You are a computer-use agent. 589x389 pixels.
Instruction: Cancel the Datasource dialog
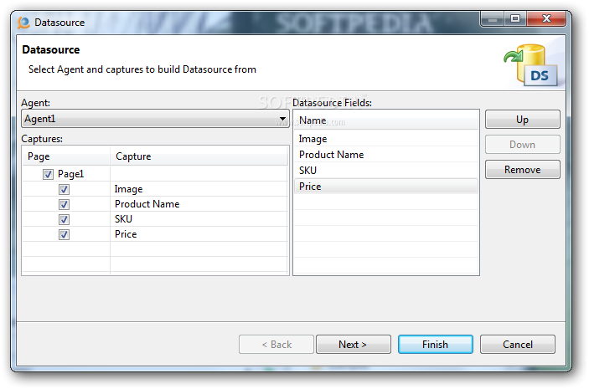point(518,345)
